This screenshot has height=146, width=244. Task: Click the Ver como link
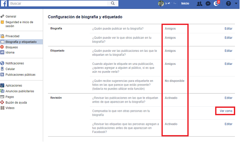point(226,111)
